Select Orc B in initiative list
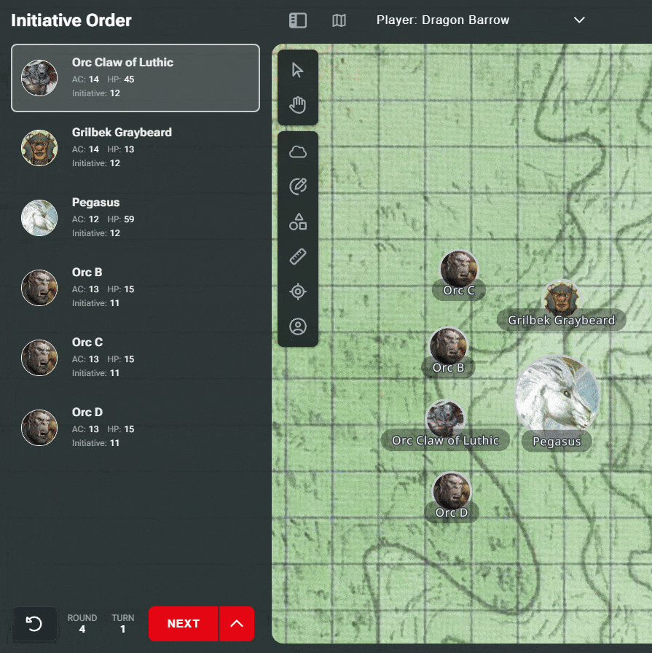Viewport: 652px width, 653px height. click(x=135, y=288)
